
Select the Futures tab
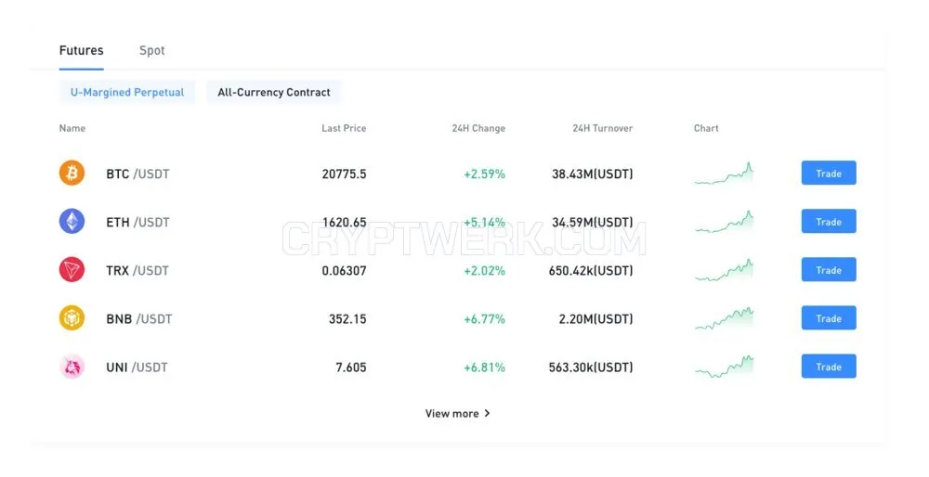coord(81,50)
